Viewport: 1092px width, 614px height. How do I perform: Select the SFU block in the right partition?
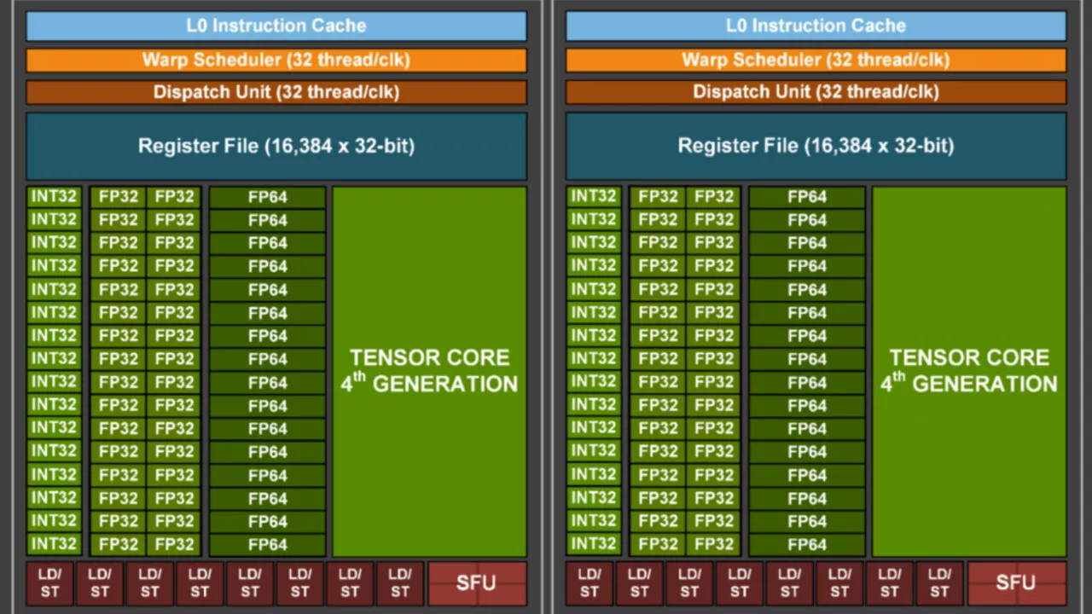(1016, 583)
